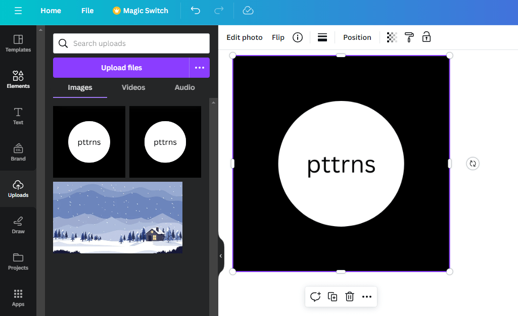Open the Brand panel
This screenshot has width=518, height=316.
pyautogui.click(x=18, y=152)
